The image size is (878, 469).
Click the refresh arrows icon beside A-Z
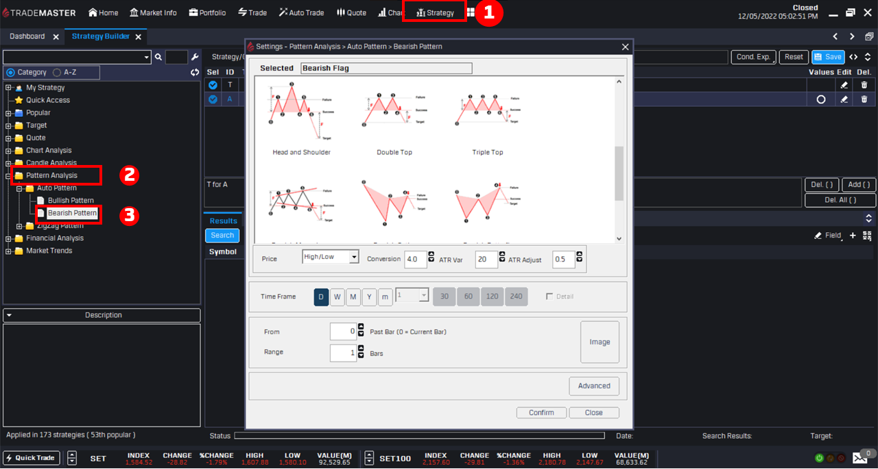pos(195,73)
